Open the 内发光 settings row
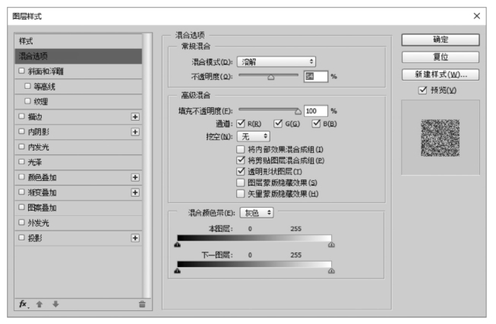The width and height of the screenshot is (496, 324). 78,147
